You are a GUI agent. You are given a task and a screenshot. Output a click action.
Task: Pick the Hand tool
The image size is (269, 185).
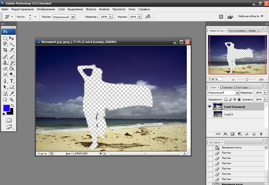5,99
